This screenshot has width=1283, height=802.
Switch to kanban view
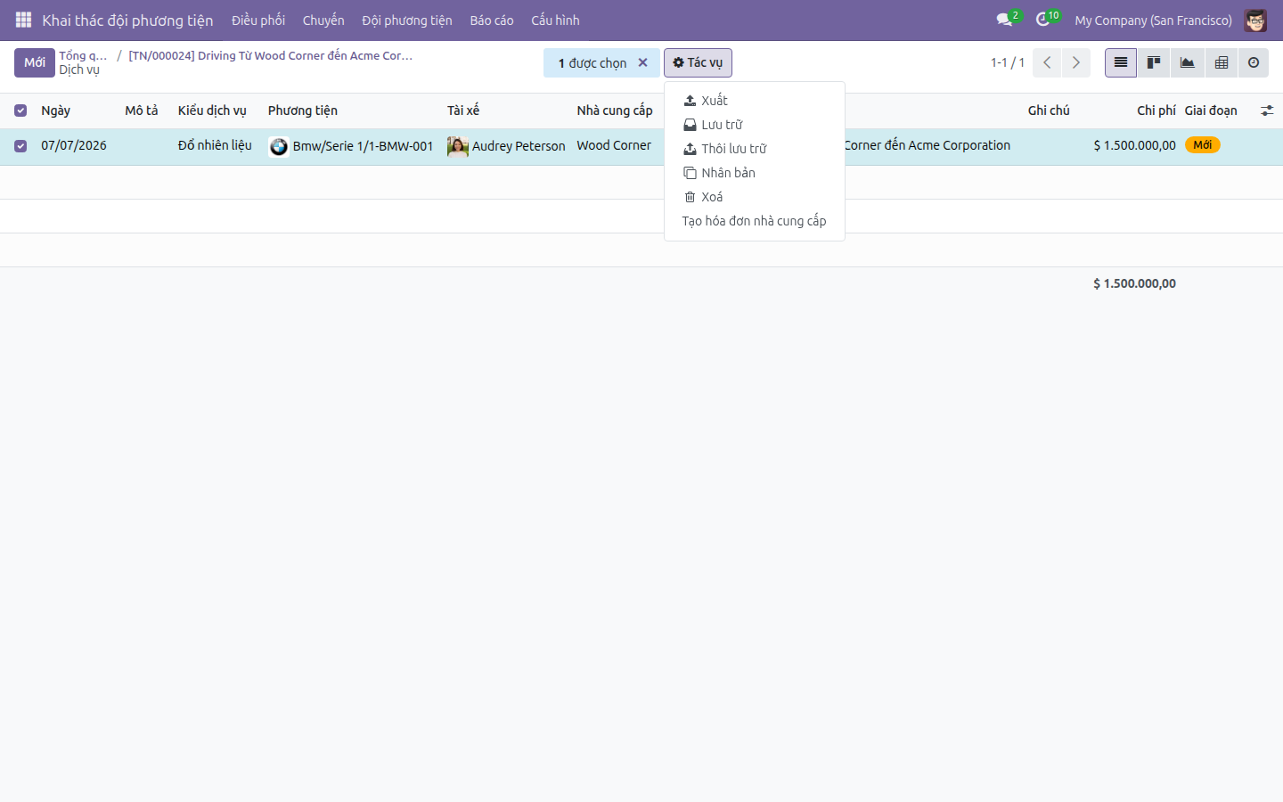(x=1153, y=62)
